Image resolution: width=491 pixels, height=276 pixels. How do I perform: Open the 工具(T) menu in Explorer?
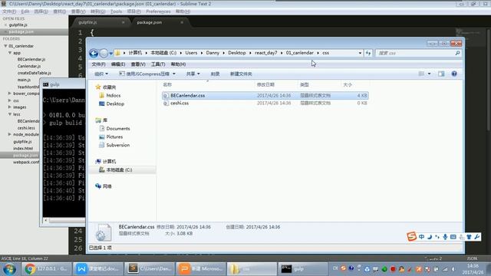tap(158, 64)
